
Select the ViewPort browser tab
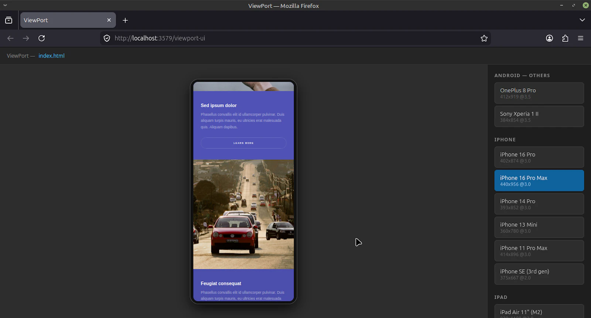coord(68,20)
